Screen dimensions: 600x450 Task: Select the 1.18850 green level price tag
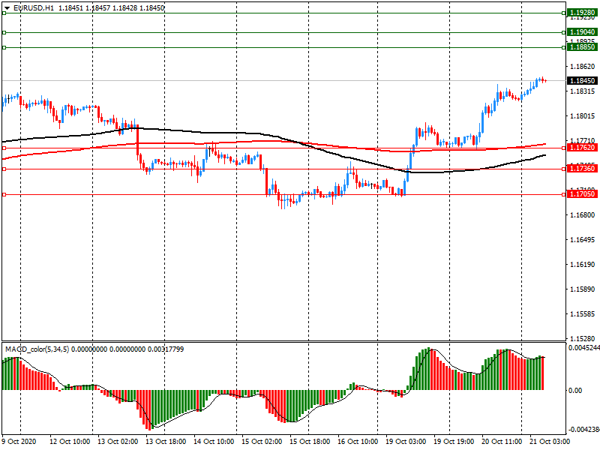(x=582, y=47)
